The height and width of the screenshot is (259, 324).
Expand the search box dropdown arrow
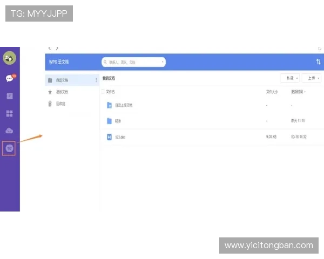click(x=163, y=62)
